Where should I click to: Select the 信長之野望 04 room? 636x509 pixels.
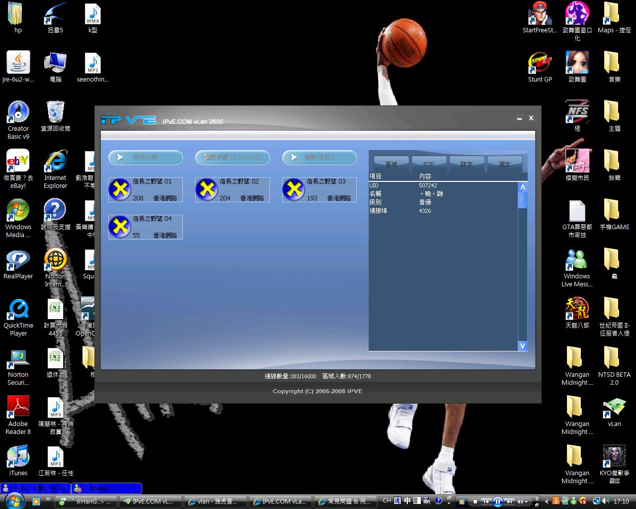(x=146, y=227)
